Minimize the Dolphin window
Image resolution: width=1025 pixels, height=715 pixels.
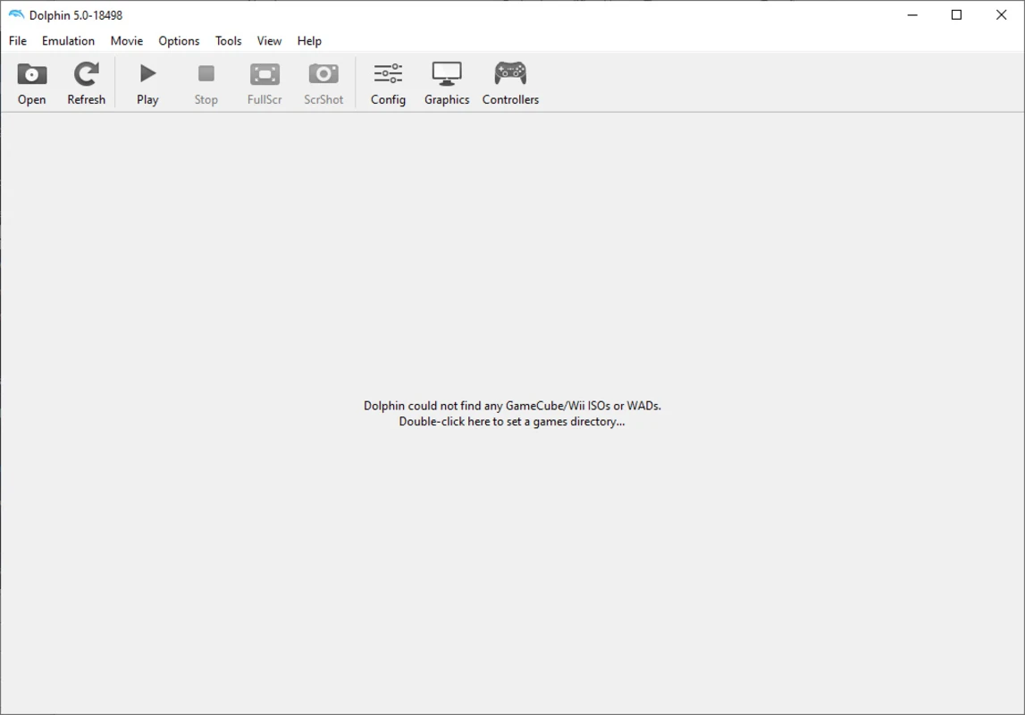coord(912,15)
